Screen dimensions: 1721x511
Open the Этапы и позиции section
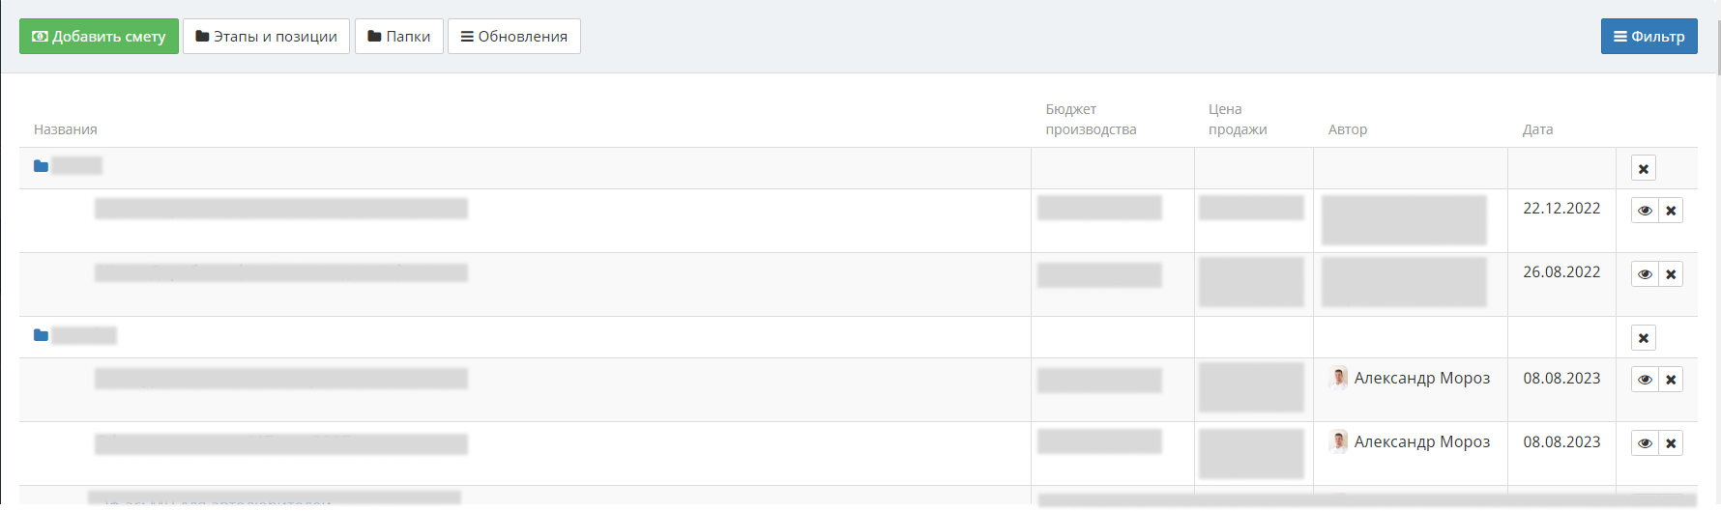tap(266, 37)
